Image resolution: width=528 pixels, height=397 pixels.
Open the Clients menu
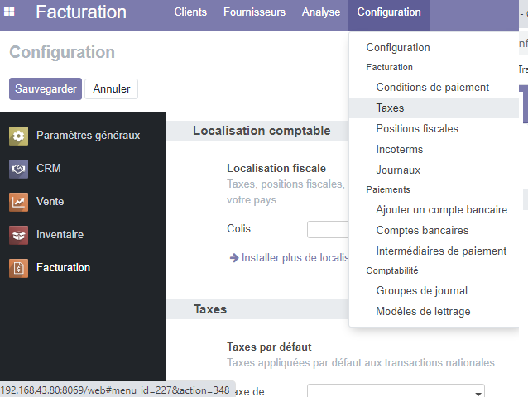192,12
